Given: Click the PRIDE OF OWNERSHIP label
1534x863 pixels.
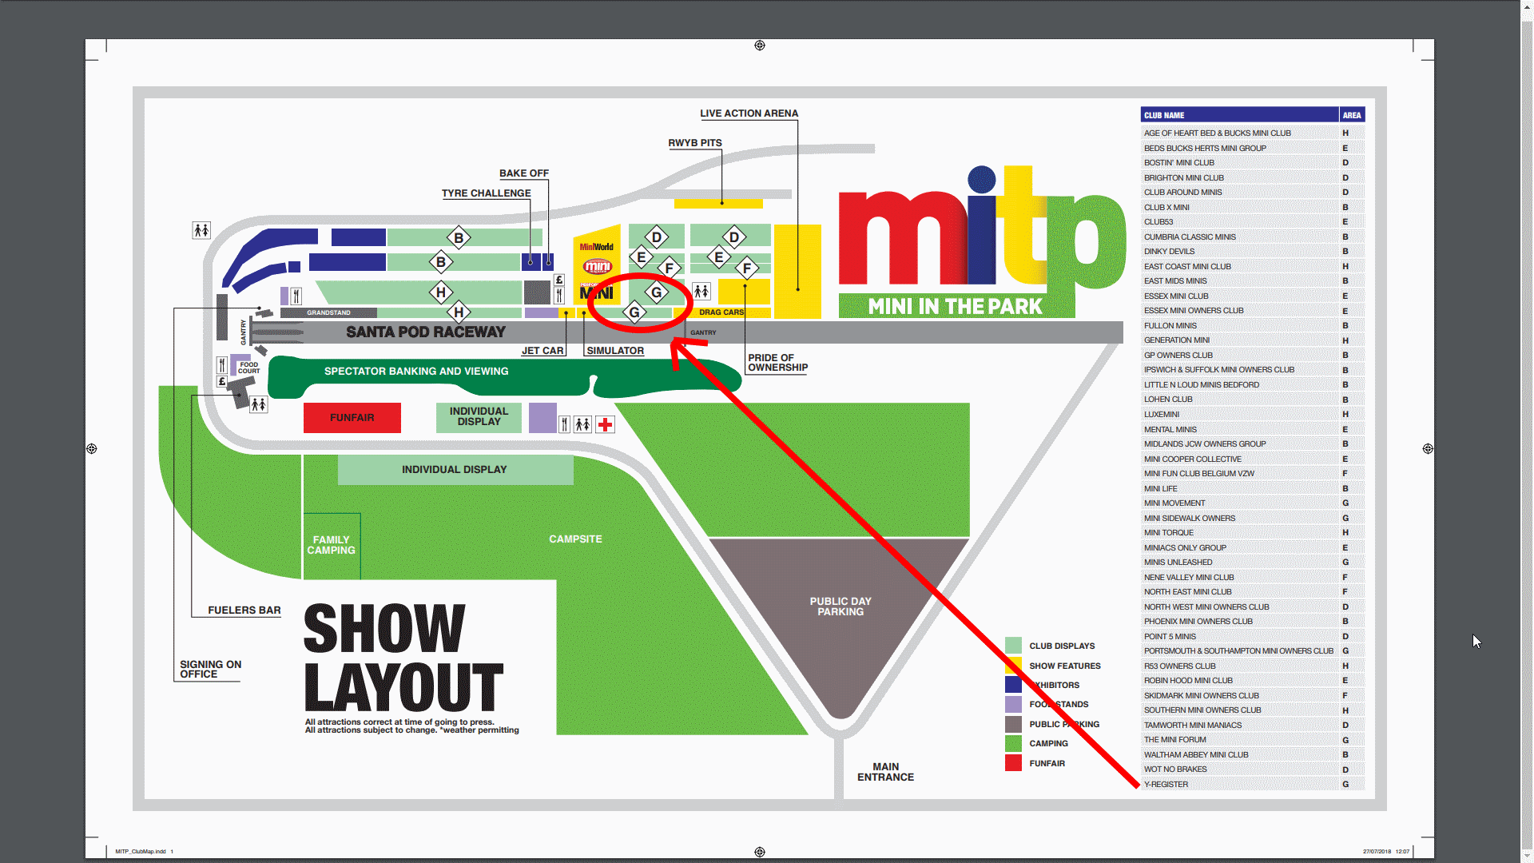Looking at the screenshot, I should [777, 363].
